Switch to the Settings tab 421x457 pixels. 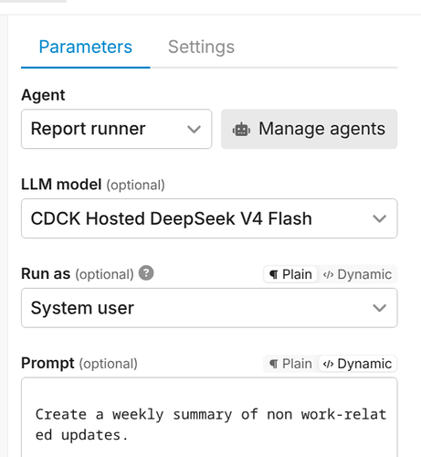[201, 47]
